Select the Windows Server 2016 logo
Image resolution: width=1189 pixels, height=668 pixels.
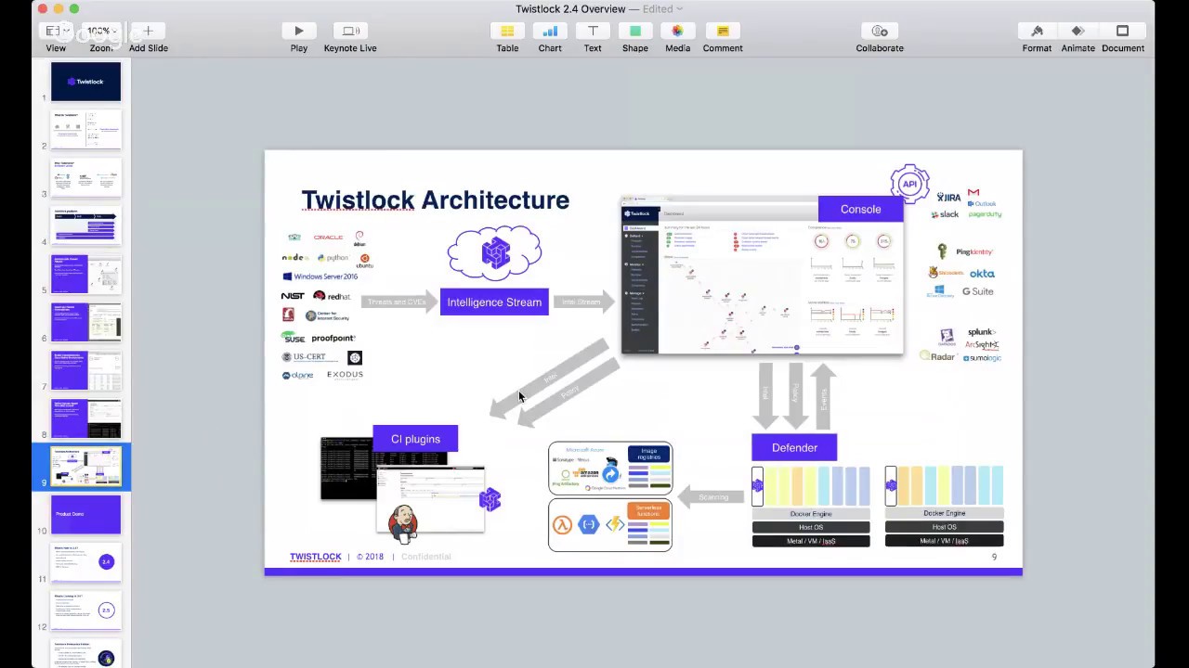click(x=320, y=276)
